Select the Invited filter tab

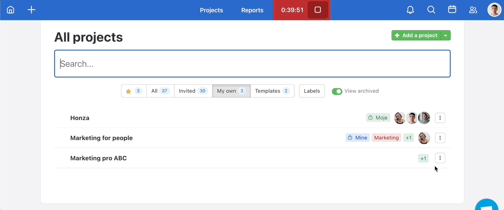(193, 91)
